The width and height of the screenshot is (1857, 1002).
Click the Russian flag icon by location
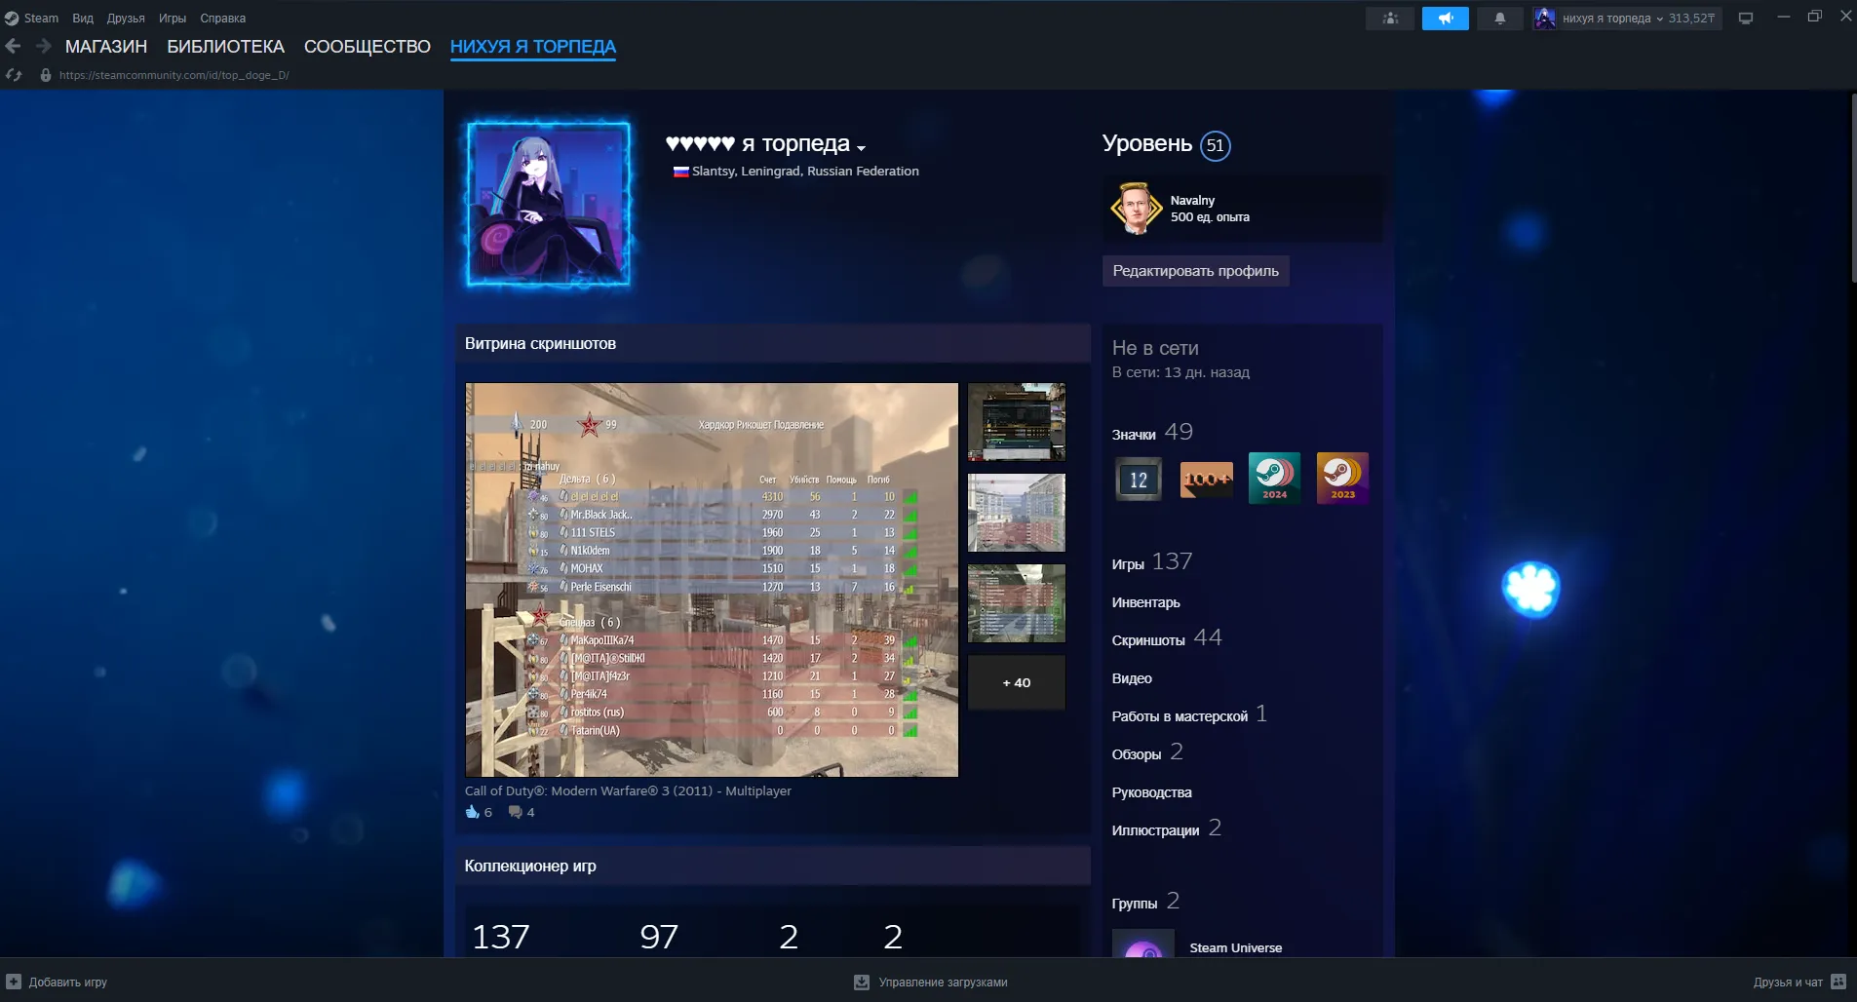pos(681,172)
